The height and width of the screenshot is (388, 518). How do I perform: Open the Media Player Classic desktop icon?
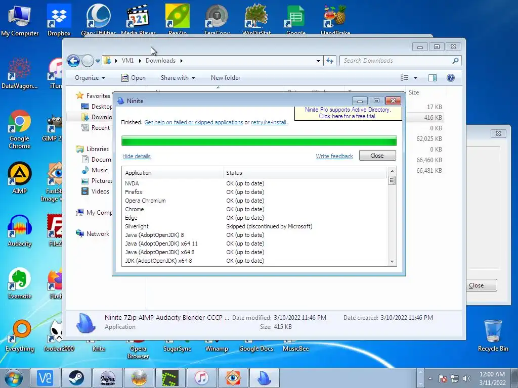point(138,19)
